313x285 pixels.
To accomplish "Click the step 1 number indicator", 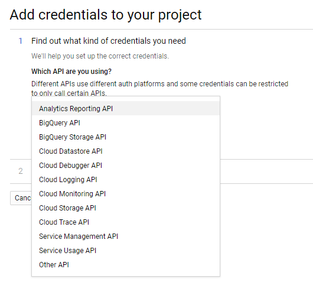I will (x=20, y=41).
